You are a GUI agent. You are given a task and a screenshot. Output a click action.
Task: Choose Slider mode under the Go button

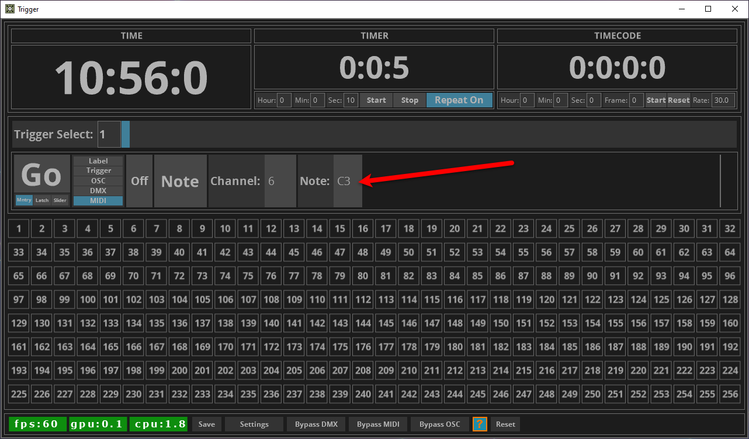pos(60,200)
